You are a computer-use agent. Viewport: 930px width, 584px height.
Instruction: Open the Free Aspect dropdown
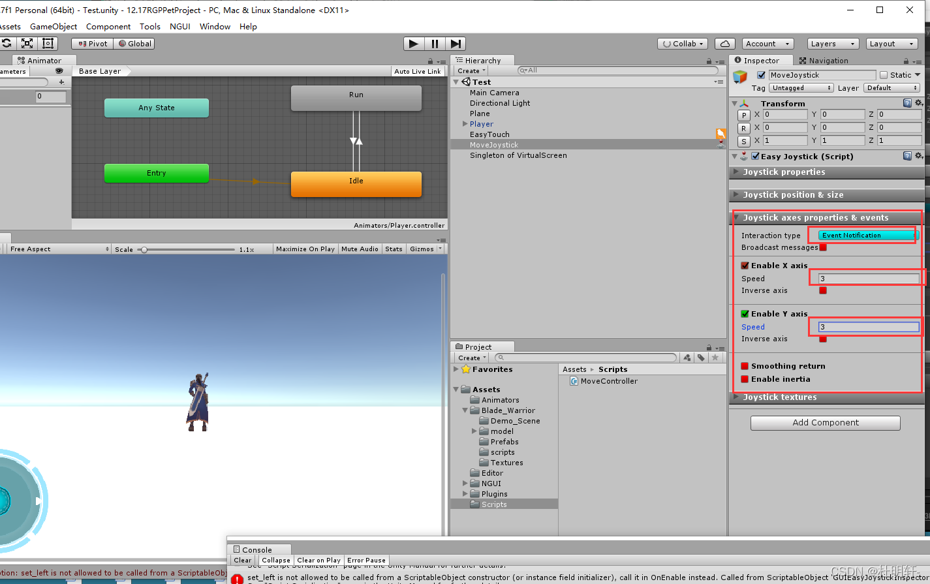point(59,249)
